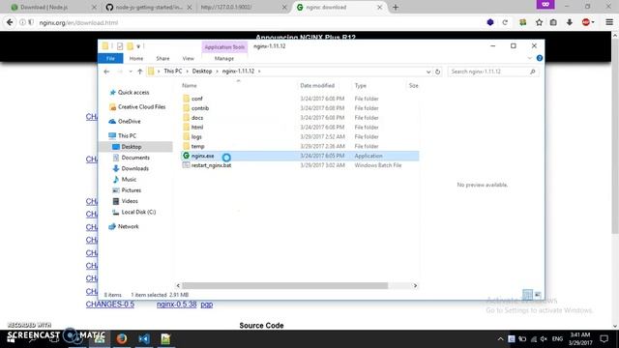Select OneDrive in navigation pane

pyautogui.click(x=129, y=122)
